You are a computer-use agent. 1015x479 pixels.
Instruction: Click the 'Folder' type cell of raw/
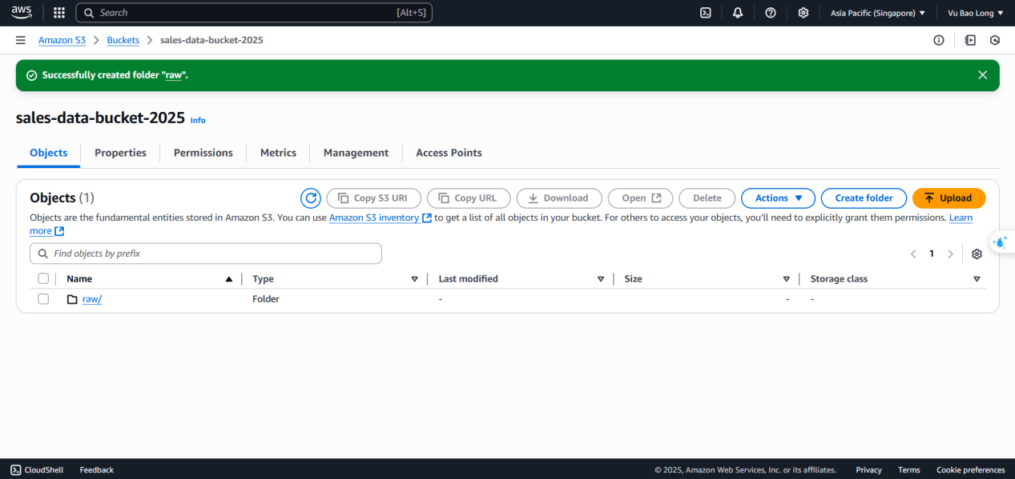(x=266, y=299)
